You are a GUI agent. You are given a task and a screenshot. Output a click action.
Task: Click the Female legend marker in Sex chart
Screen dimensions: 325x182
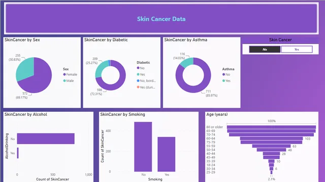tap(64, 74)
